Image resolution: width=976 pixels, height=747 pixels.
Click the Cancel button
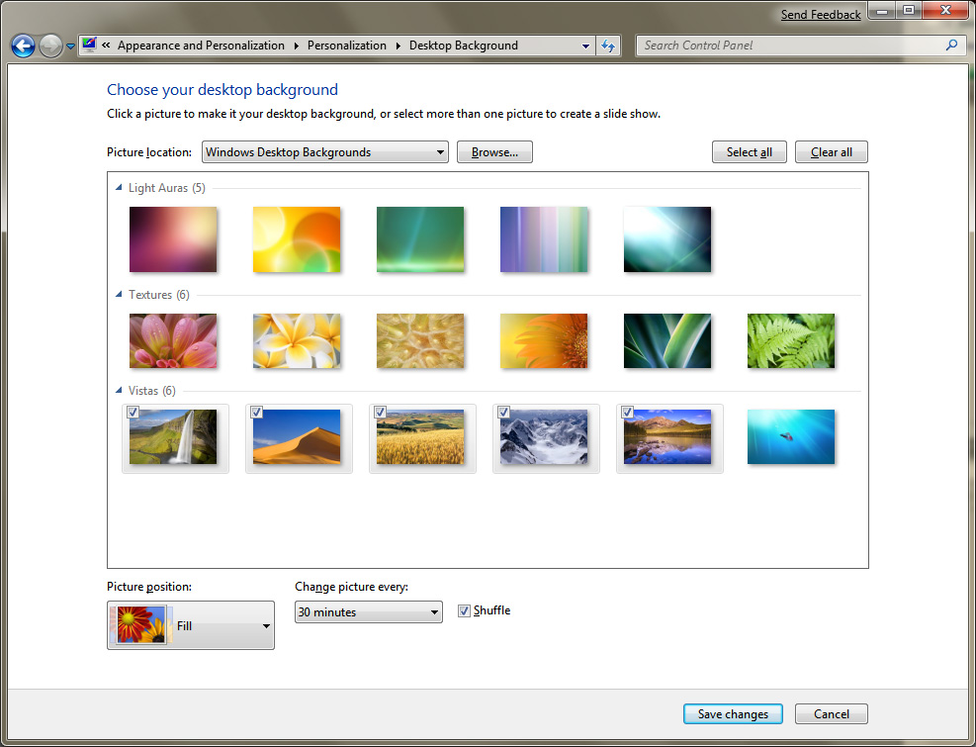(x=831, y=714)
